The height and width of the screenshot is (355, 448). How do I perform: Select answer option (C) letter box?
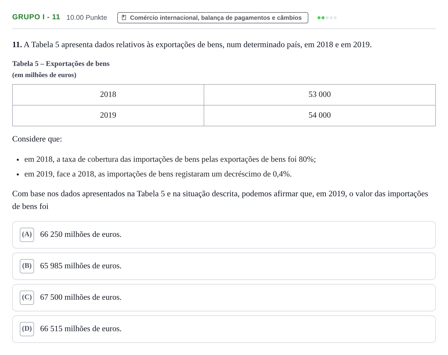[x=27, y=297]
